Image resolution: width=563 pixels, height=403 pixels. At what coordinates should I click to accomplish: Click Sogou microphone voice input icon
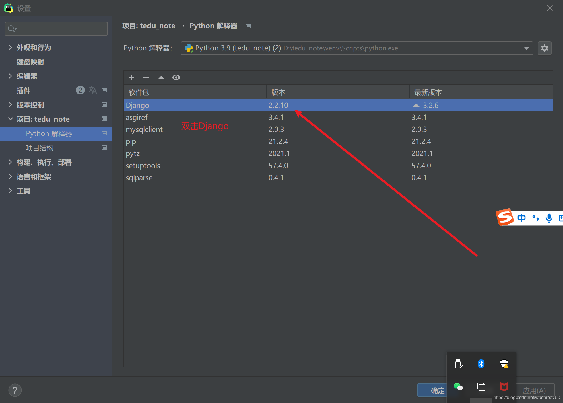[549, 218]
